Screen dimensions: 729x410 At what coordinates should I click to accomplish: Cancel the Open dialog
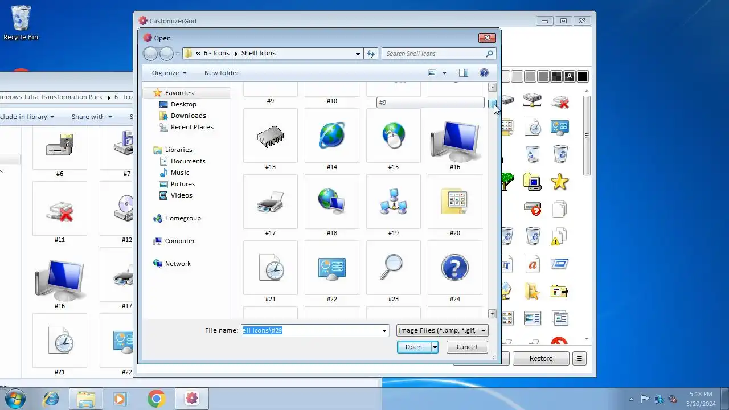coord(466,347)
